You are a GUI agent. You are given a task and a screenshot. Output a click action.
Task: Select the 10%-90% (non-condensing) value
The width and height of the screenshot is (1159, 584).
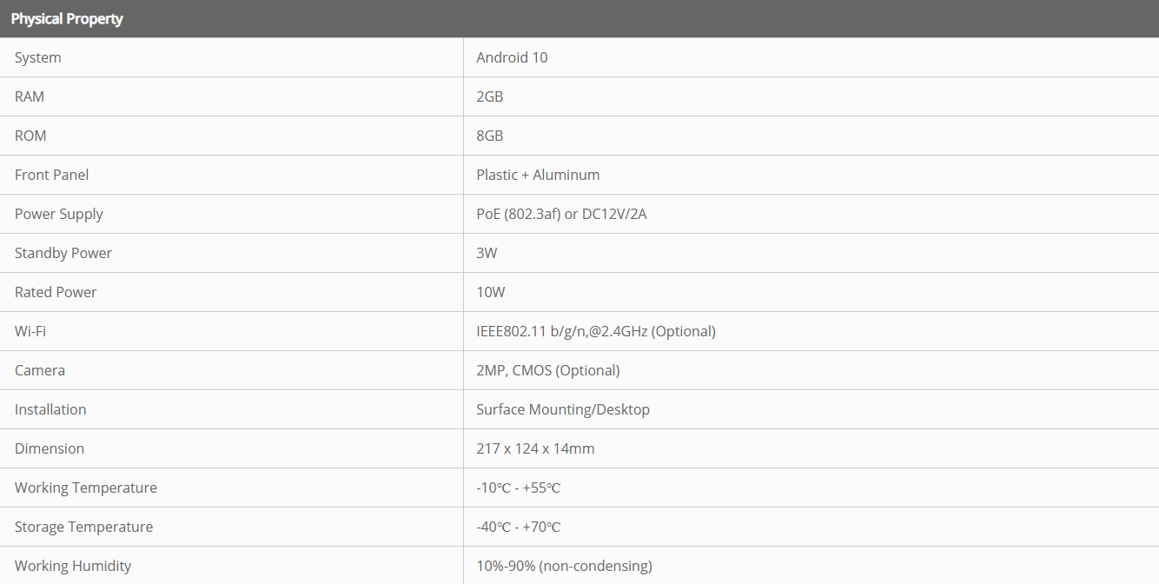pyautogui.click(x=564, y=566)
